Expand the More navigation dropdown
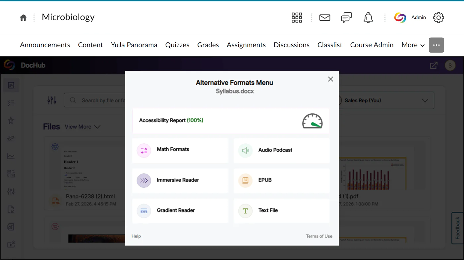The width and height of the screenshot is (464, 260). [x=413, y=45]
